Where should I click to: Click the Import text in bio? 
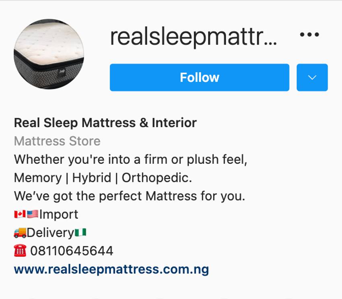(59, 214)
